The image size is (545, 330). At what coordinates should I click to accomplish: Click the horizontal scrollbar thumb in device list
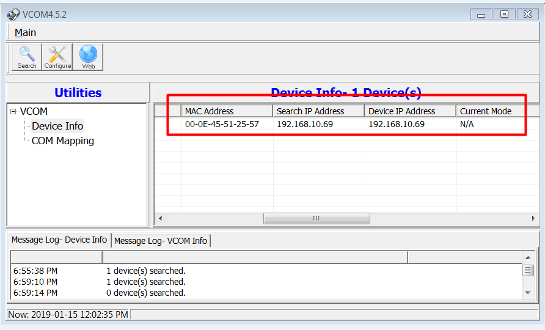click(316, 218)
